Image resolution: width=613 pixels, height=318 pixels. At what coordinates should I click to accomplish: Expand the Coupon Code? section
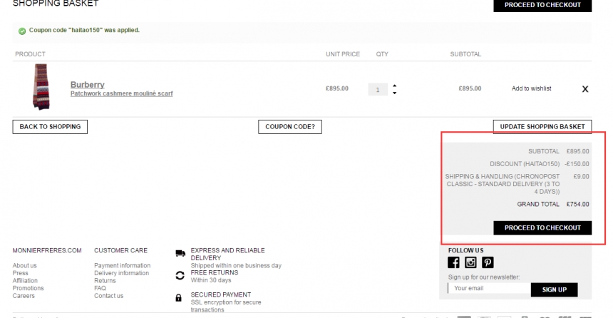[x=290, y=127]
